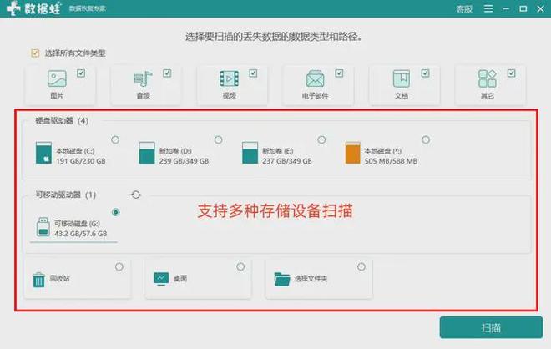Click the 回收站 label text
The image size is (551, 349).
[60, 278]
